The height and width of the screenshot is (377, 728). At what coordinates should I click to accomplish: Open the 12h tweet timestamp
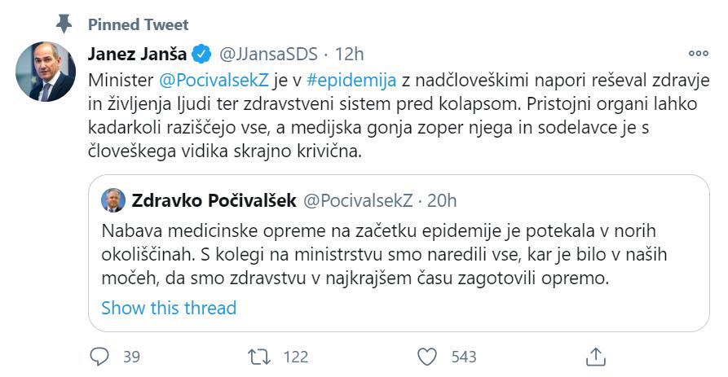(x=349, y=54)
